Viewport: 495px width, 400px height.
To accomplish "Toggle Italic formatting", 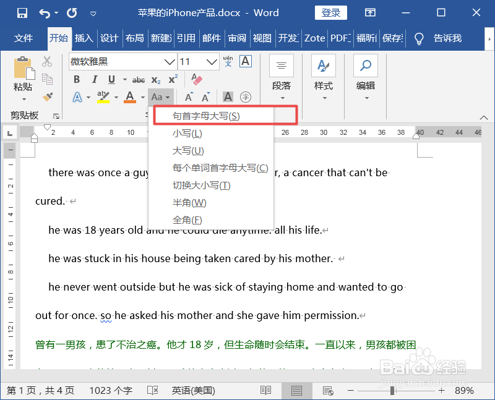I will pos(95,79).
